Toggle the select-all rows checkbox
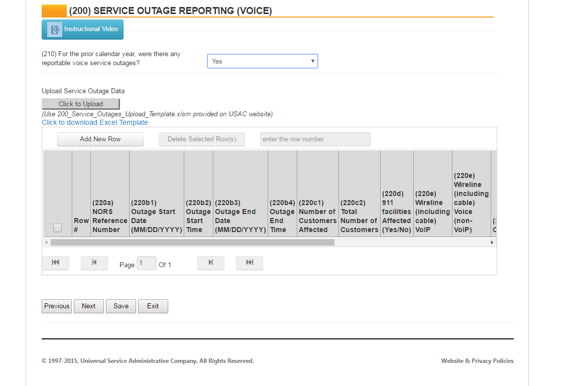The image size is (583, 386). pyautogui.click(x=57, y=228)
